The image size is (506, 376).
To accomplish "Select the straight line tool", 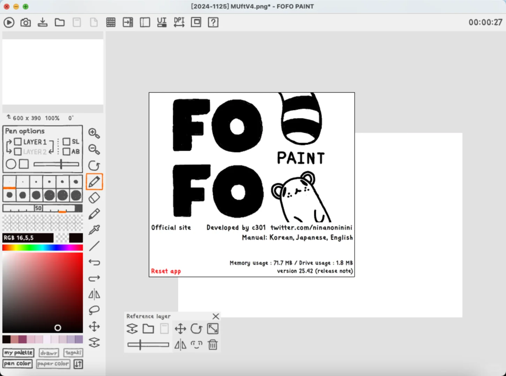I will 94,246.
